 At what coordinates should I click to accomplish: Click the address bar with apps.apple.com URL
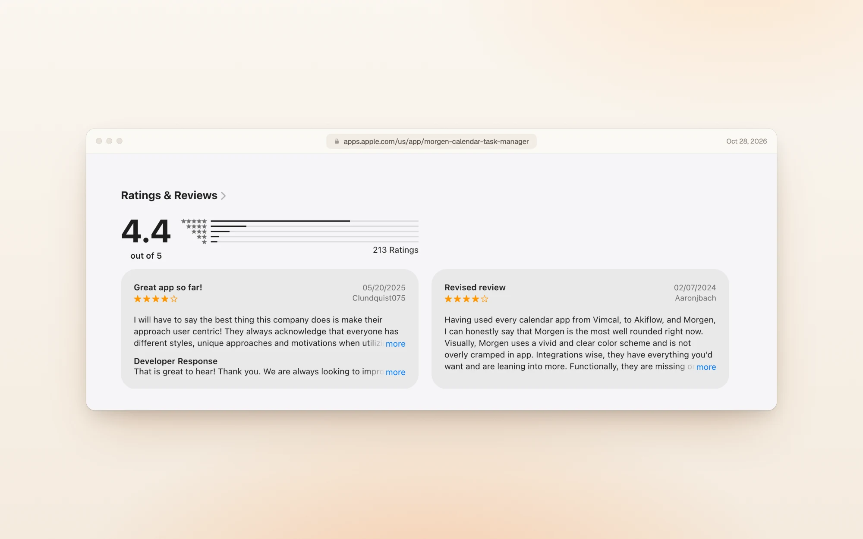click(431, 141)
